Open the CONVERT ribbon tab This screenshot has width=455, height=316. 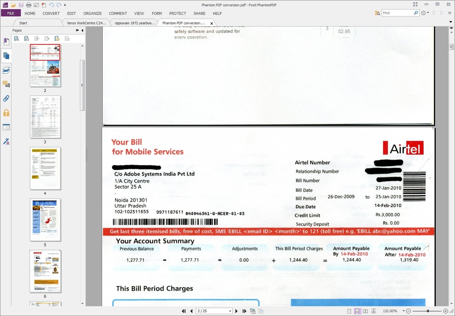coord(51,14)
